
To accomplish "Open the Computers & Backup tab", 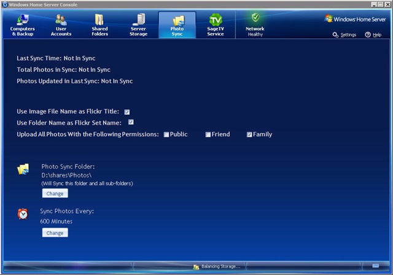I will click(23, 25).
